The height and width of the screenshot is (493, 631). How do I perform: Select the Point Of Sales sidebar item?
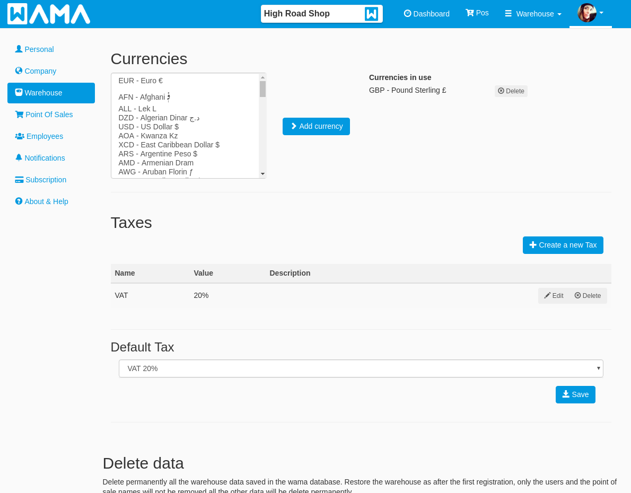[x=51, y=115]
